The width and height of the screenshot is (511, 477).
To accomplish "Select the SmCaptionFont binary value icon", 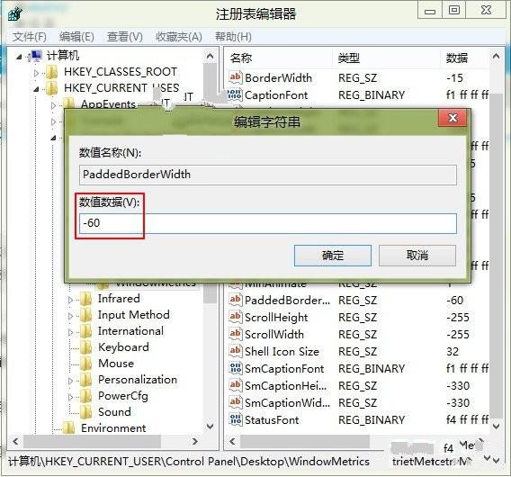I will click(x=236, y=368).
